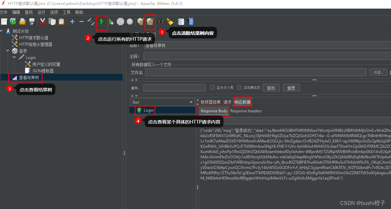Image resolution: width=391 pixels, height=209 pixels.
Task: Open the Text renderer dropdown
Action: (162, 102)
